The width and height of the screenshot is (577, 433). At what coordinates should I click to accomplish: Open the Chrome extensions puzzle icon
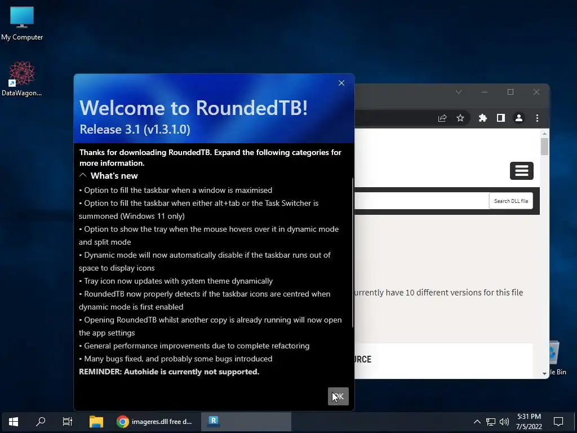482,118
